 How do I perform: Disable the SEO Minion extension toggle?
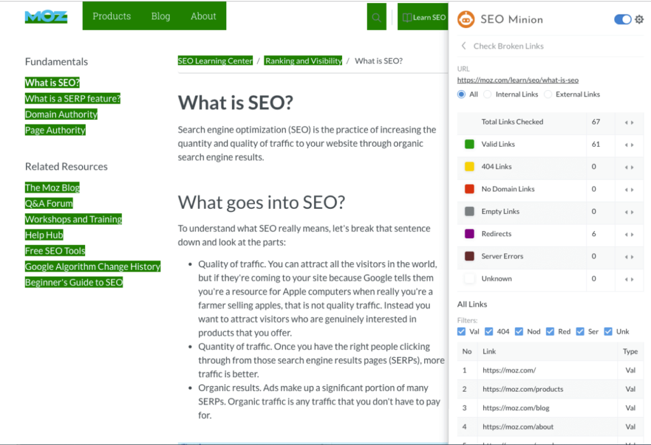[621, 20]
